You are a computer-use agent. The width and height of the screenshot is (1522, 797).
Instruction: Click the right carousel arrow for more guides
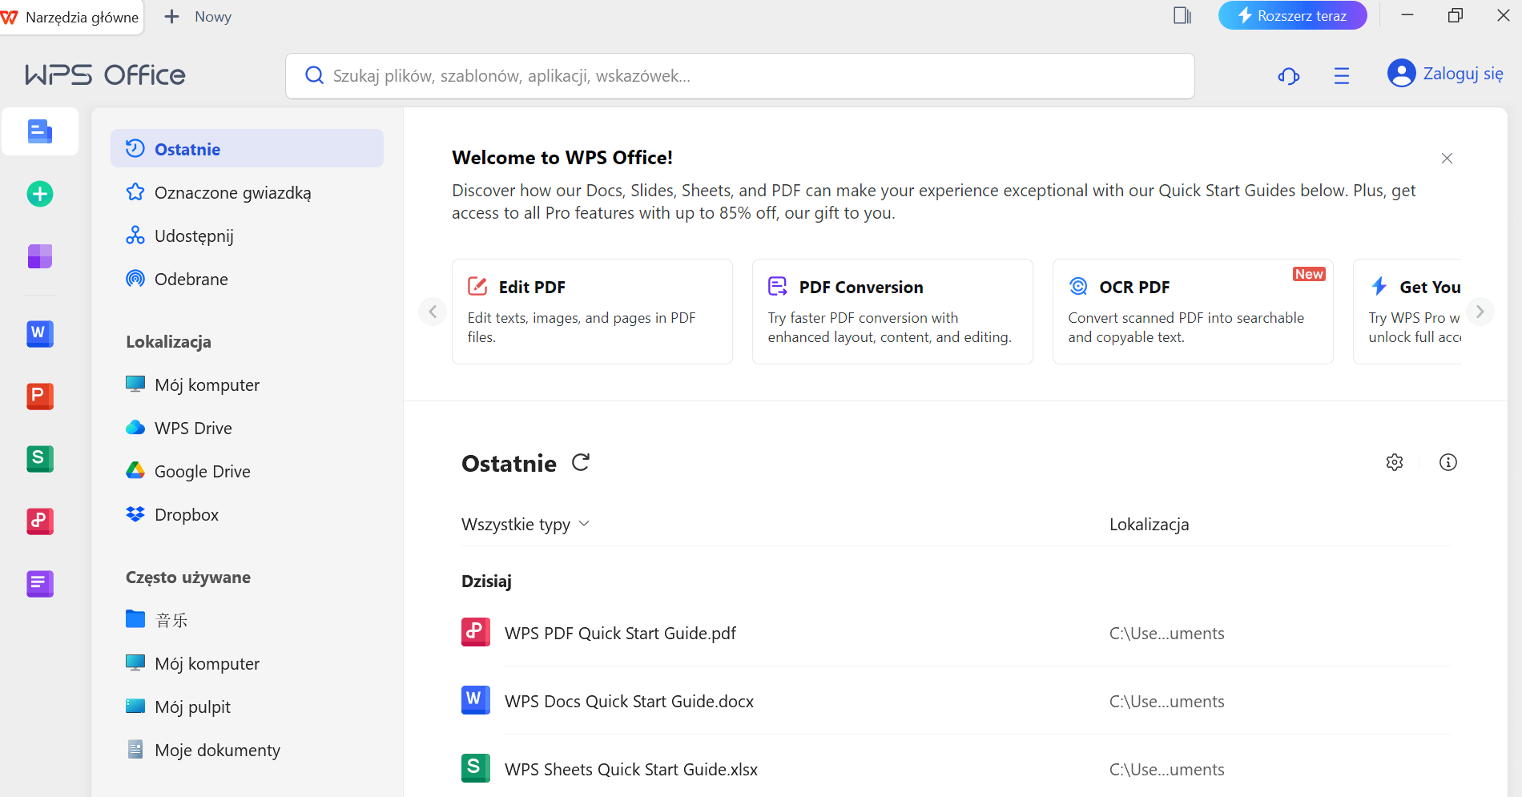tap(1480, 312)
